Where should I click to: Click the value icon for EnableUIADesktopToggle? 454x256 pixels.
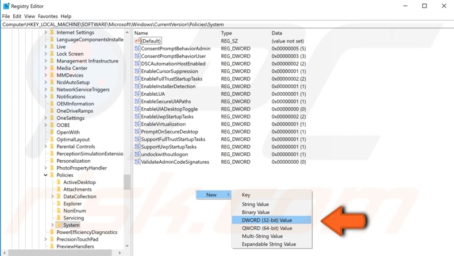tap(137, 109)
